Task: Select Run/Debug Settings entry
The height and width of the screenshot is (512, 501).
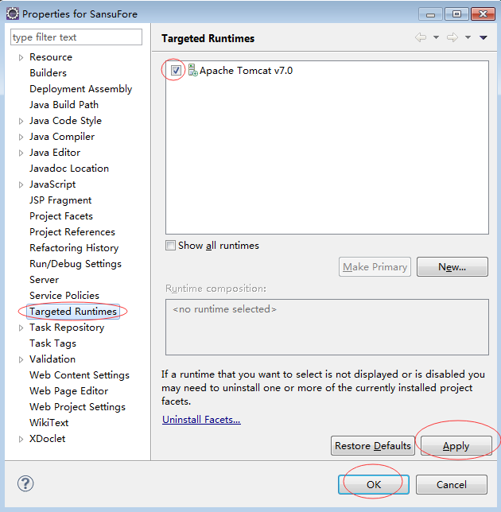Action: (x=76, y=263)
